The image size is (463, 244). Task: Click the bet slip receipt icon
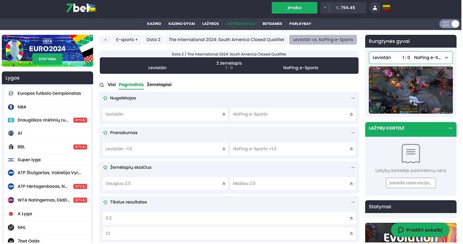[410, 154]
